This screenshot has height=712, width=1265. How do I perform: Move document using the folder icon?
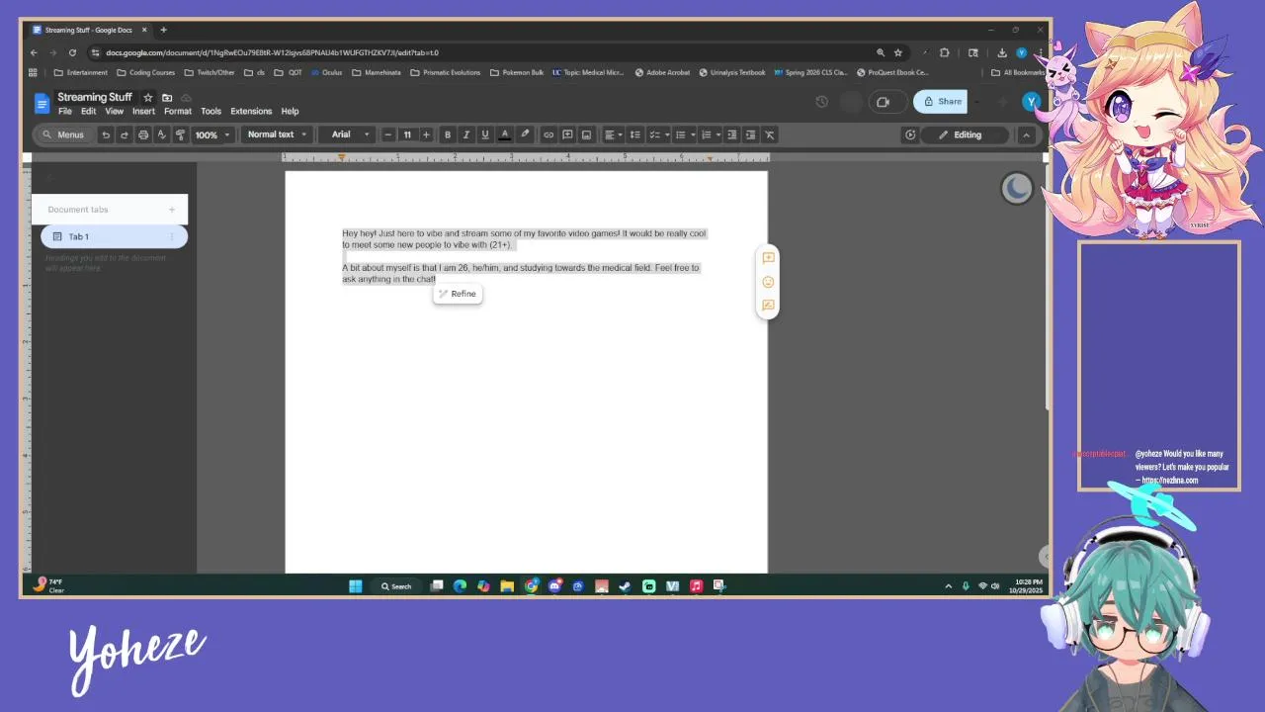167,97
